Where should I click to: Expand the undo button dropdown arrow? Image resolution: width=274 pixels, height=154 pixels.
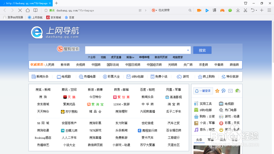click(256, 10)
